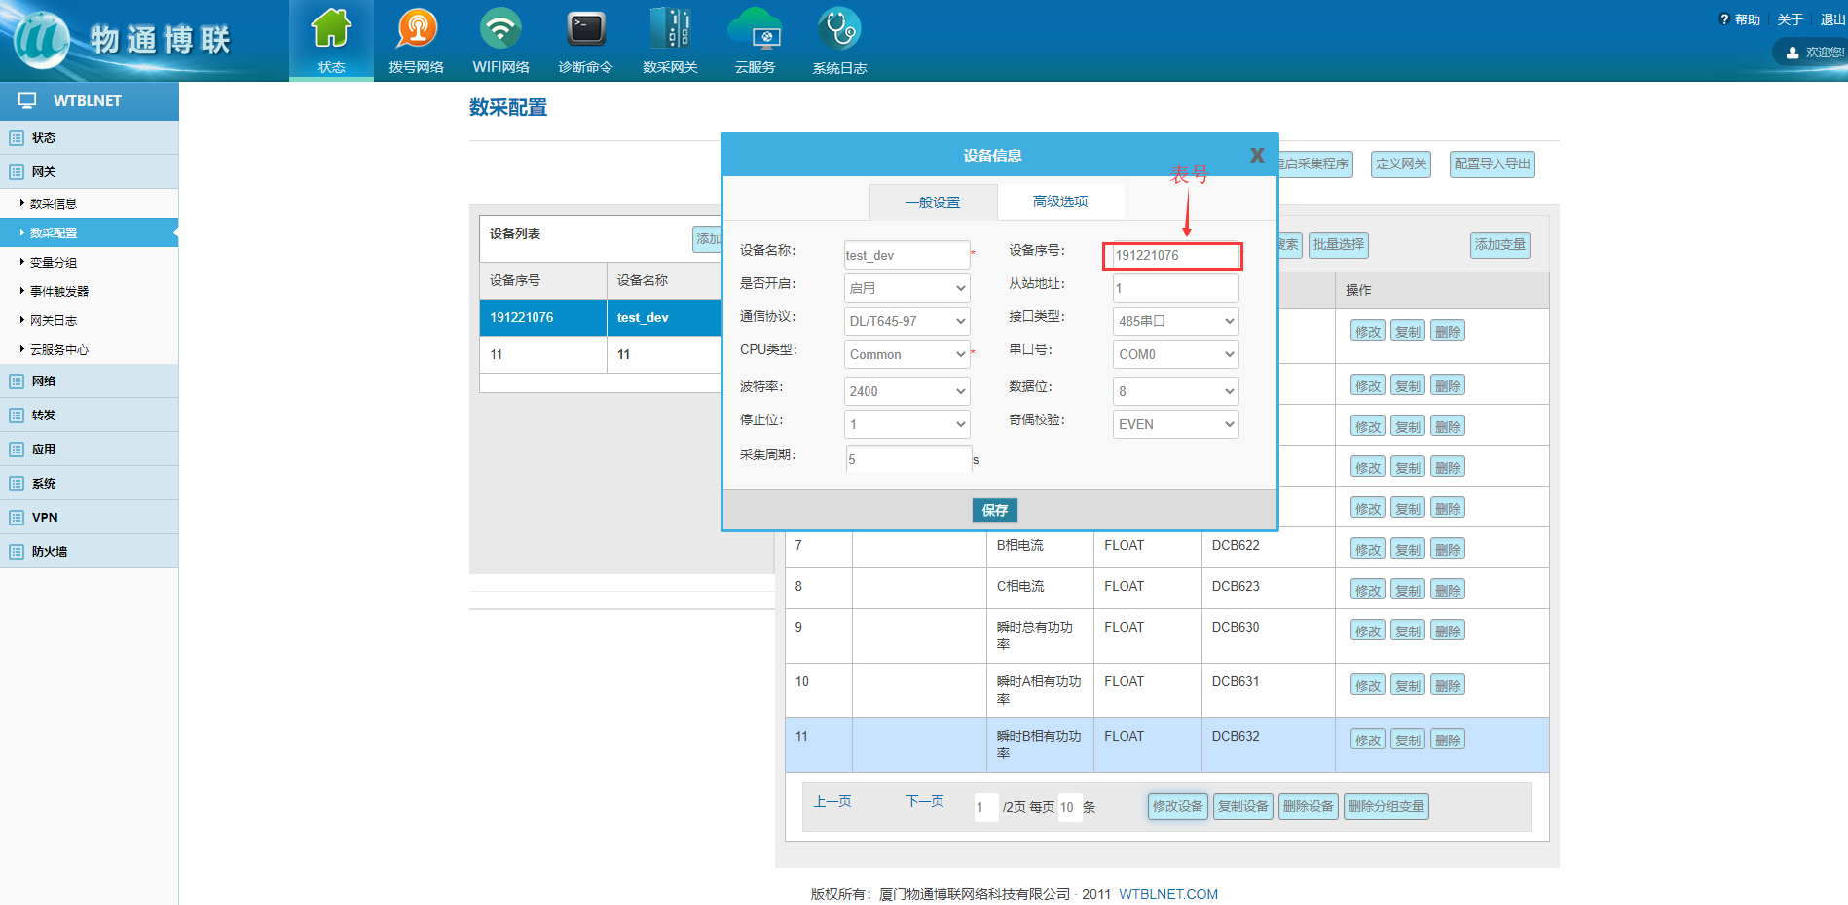Open the 是否开启 启用 dropdown
The image size is (1848, 905).
coord(906,288)
